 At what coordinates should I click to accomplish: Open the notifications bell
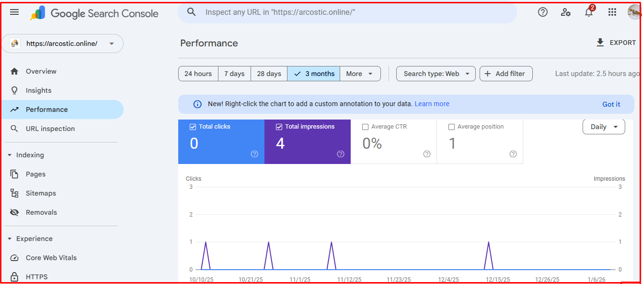point(589,12)
